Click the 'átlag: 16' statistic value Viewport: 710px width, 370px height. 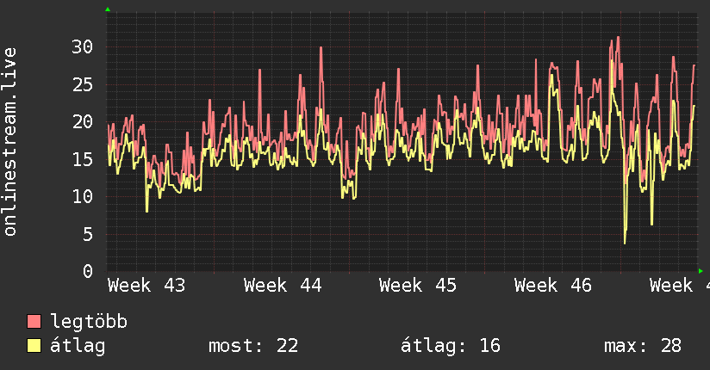point(451,346)
